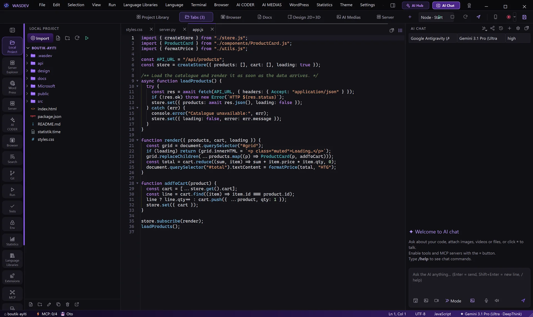Click MCP: 0/4 in status bar
Image resolution: width=533 pixels, height=317 pixels.
(47, 314)
